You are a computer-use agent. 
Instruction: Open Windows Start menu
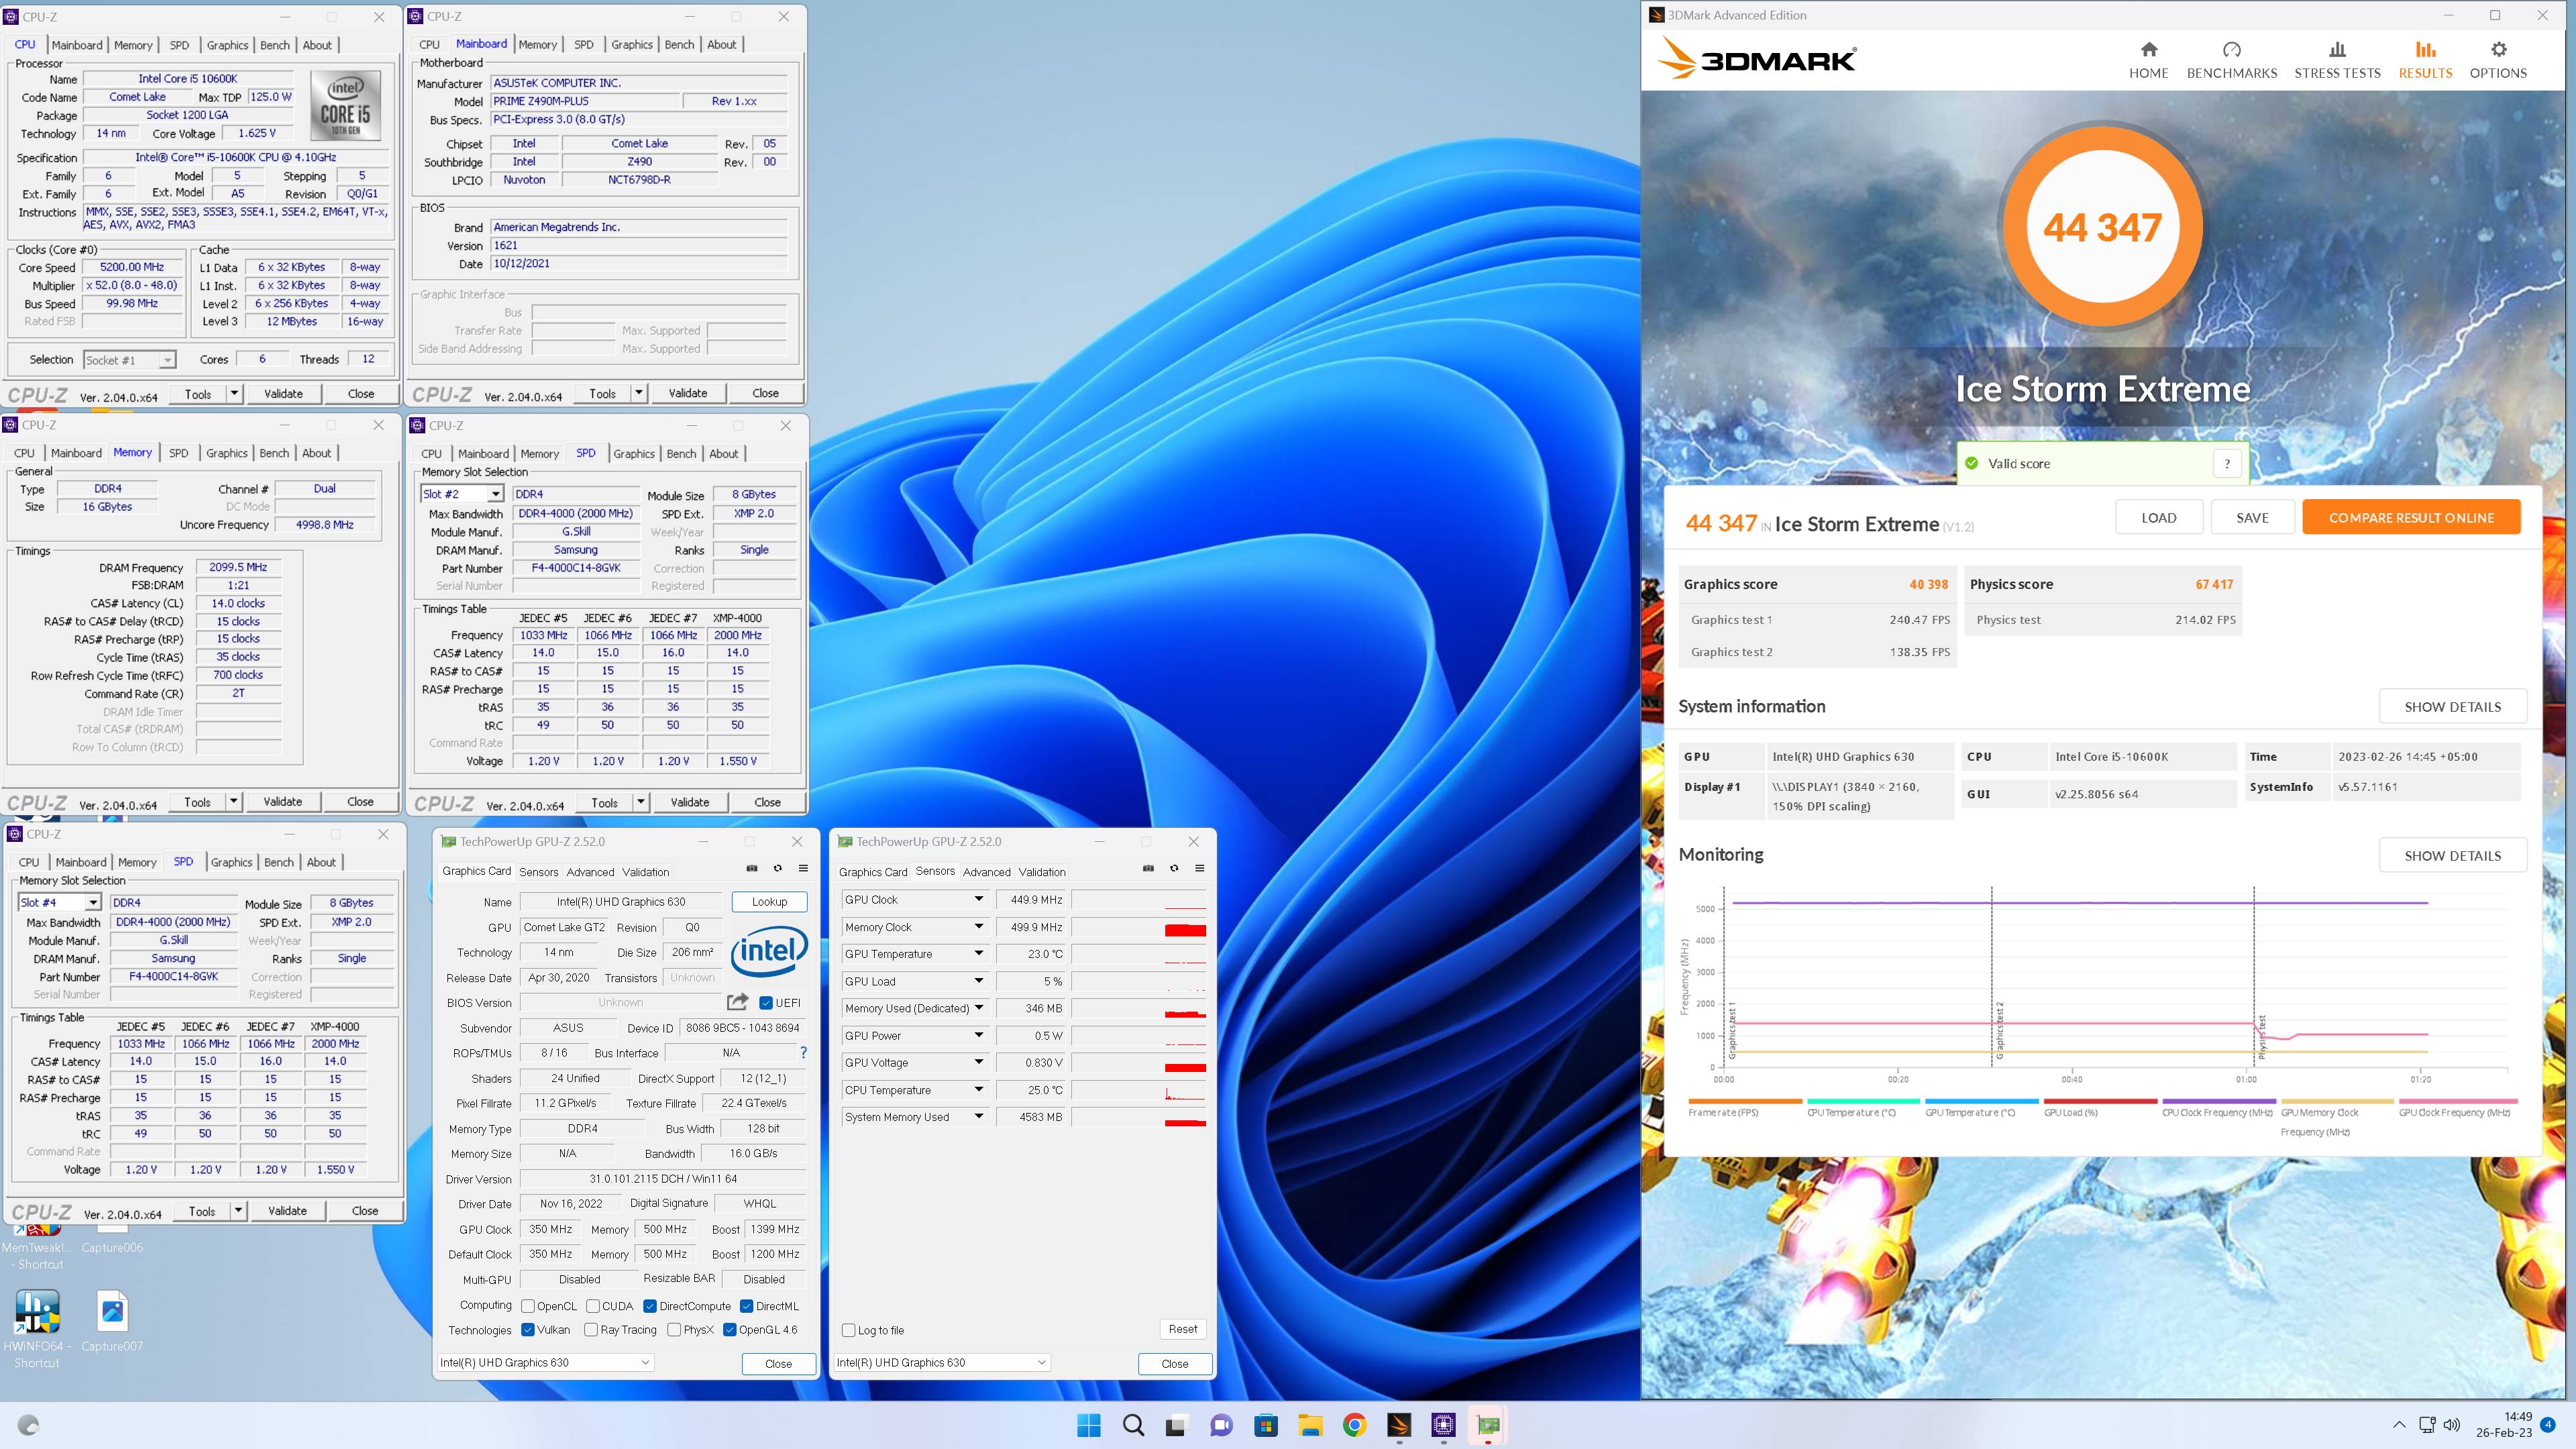pos(1089,1425)
